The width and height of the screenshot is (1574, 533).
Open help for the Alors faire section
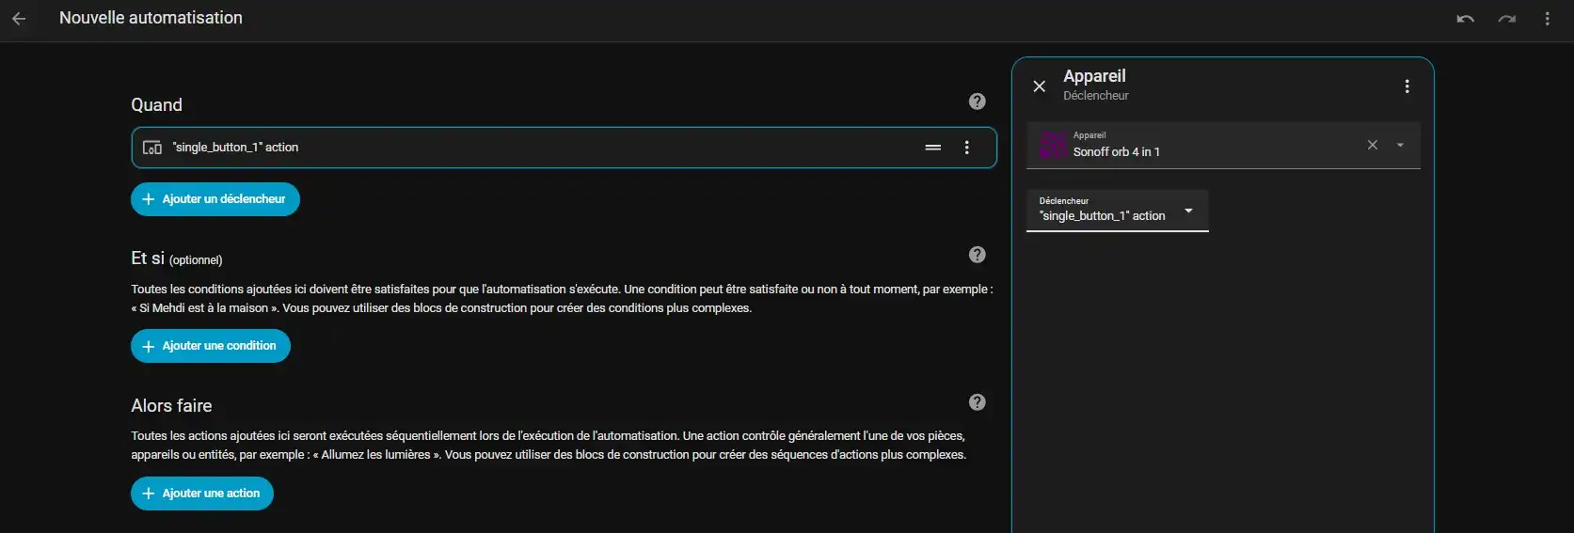point(977,402)
